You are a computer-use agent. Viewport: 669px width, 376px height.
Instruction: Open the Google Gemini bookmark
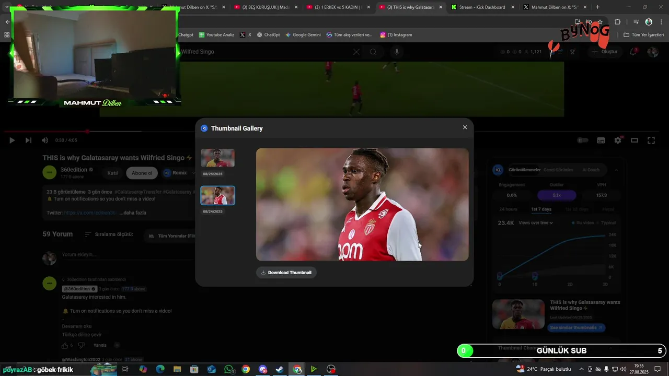coord(303,35)
